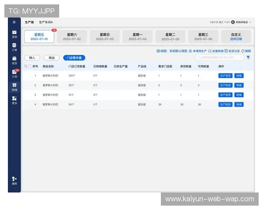Viewport: 263px width, 210px height.
Task: Select the 星期日 2023-07-03 date tab
Action: 105,37
